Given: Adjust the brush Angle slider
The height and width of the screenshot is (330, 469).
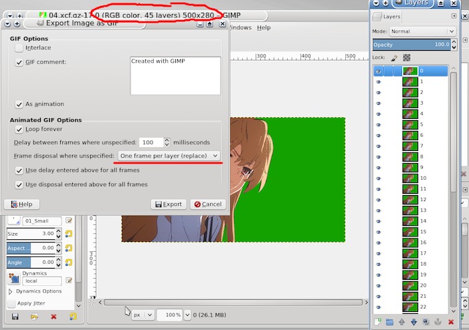Looking at the screenshot, I should coord(31,263).
